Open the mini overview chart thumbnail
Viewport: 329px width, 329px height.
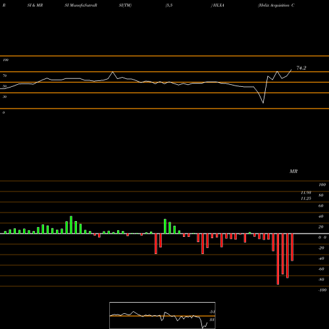pyautogui.click(x=163, y=315)
